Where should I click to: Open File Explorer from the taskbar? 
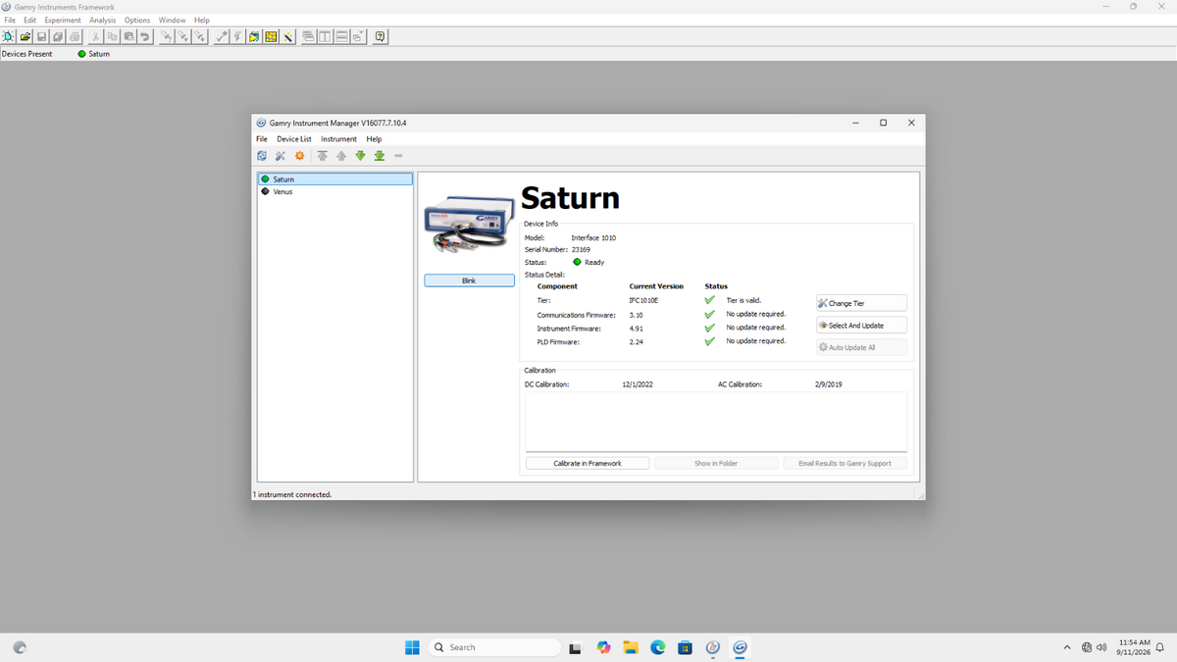631,647
